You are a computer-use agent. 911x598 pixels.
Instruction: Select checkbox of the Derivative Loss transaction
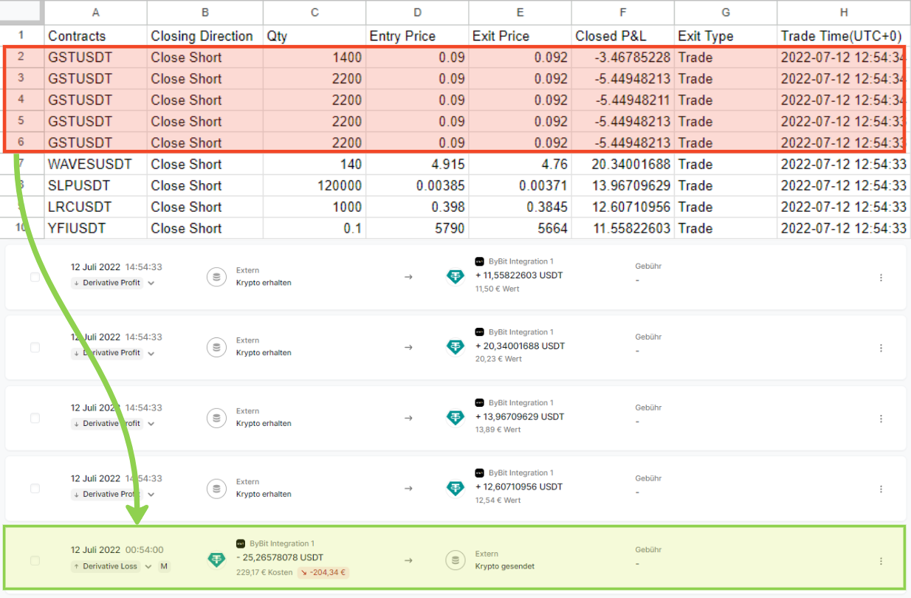pos(35,560)
